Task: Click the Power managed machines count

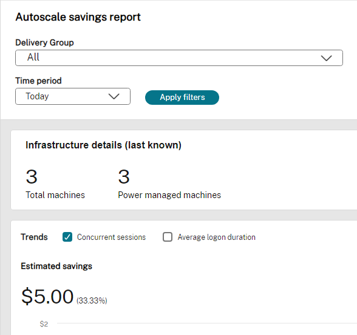Action: pyautogui.click(x=124, y=177)
